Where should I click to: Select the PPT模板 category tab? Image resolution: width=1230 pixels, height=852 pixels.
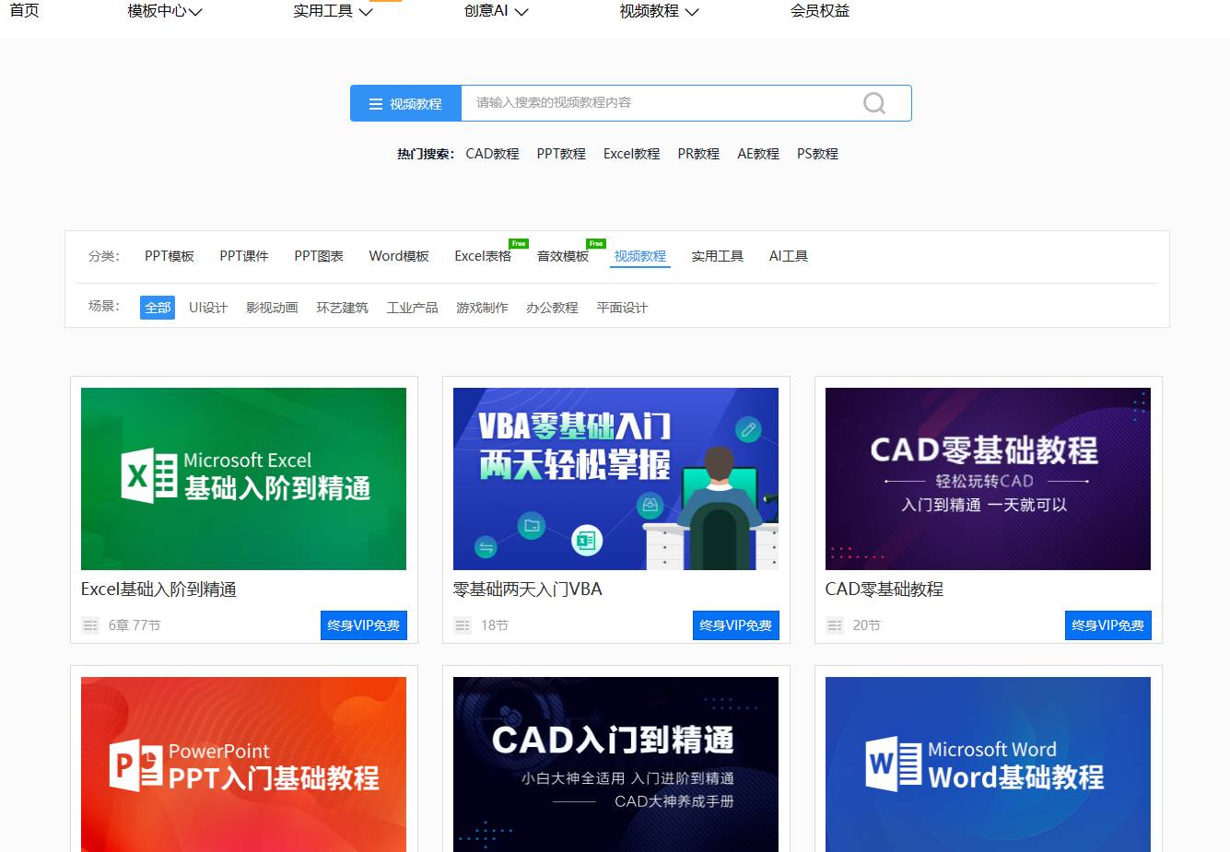170,256
